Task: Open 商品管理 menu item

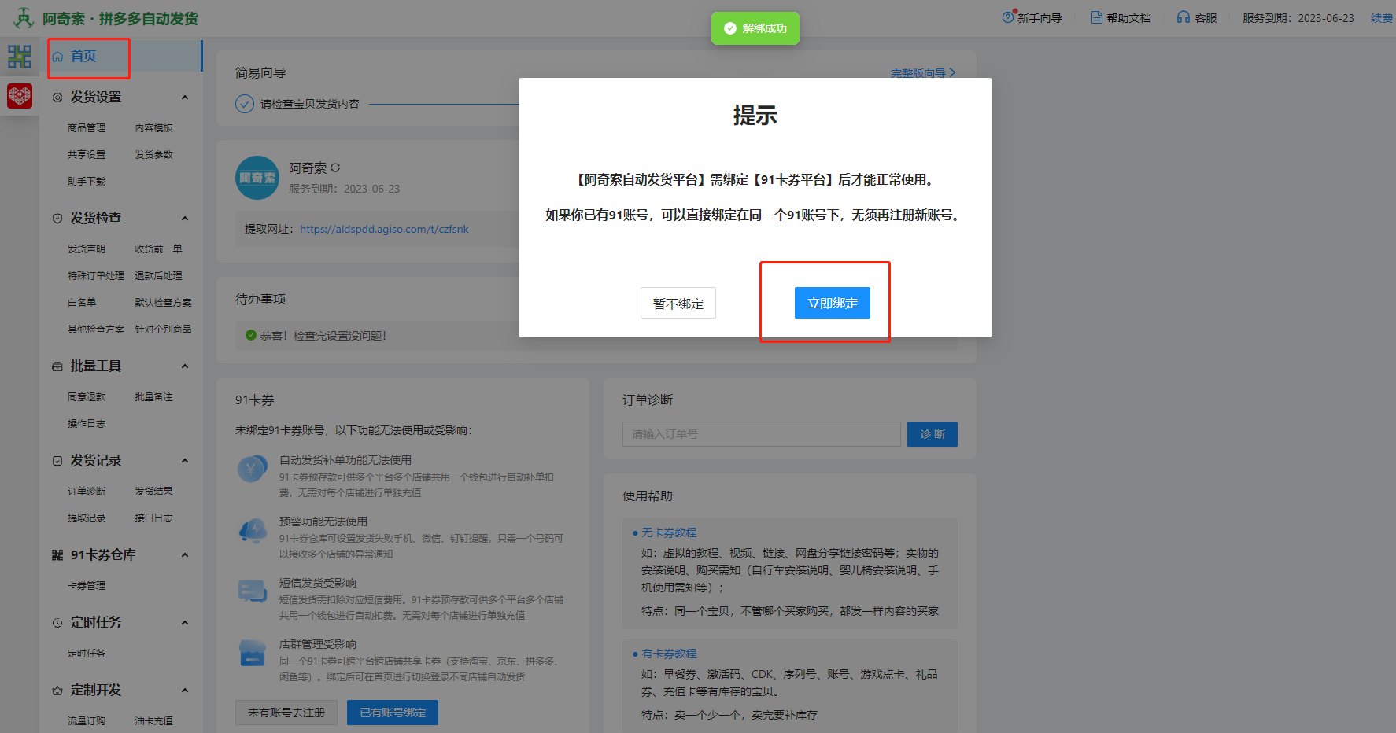Action: pyautogui.click(x=87, y=127)
